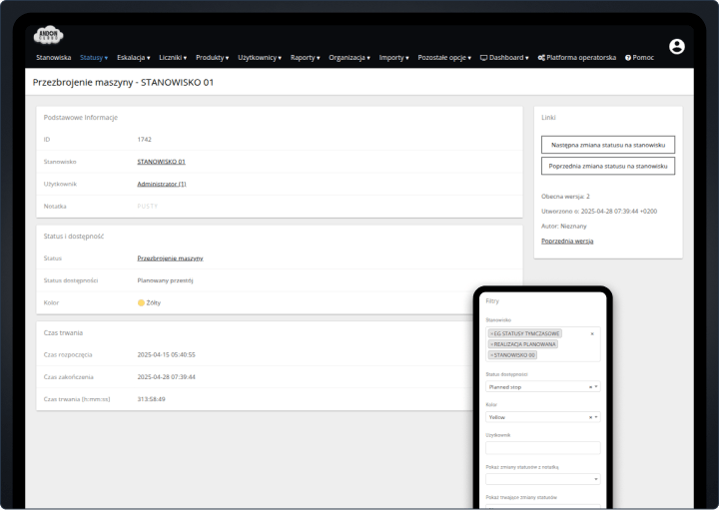Click inside the Stanowisko multi-select field
Viewport: 719px width, 510px height.
click(543, 344)
